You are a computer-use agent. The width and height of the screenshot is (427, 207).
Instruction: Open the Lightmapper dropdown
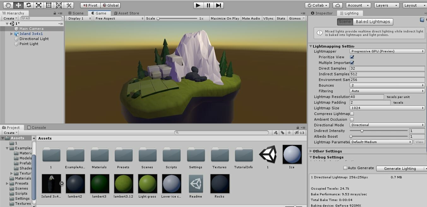(387, 51)
